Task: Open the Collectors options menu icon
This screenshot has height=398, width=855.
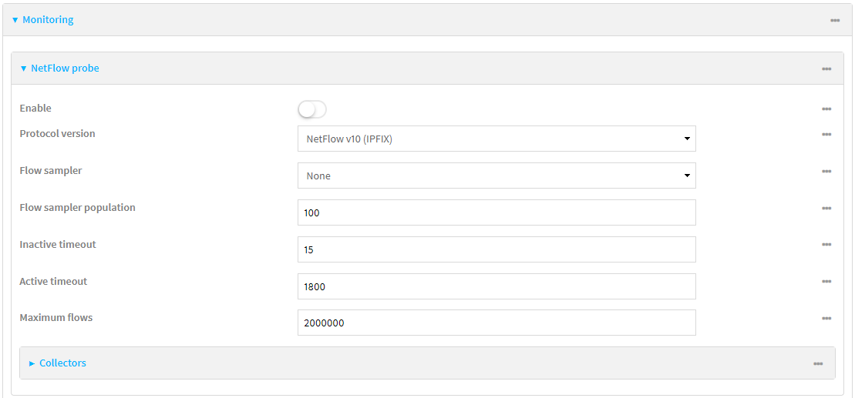Action: pyautogui.click(x=817, y=363)
